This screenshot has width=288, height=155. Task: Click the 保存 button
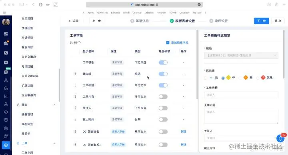pos(278,21)
